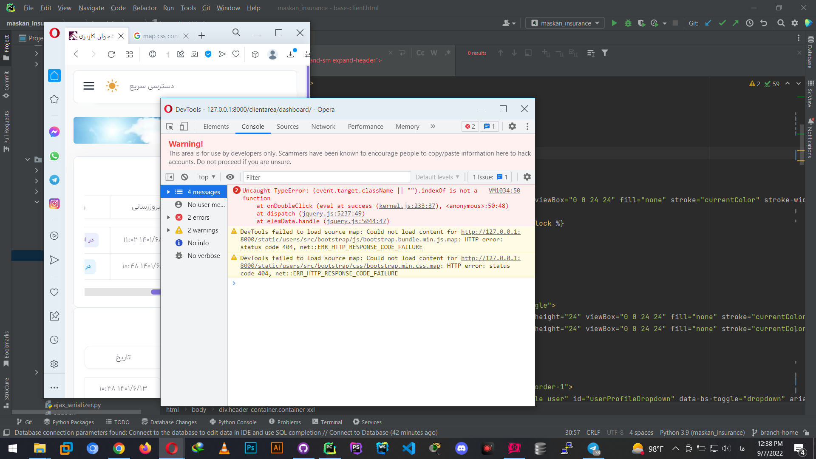Clear the console with the ban icon
This screenshot has width=816, height=459.
pyautogui.click(x=184, y=177)
